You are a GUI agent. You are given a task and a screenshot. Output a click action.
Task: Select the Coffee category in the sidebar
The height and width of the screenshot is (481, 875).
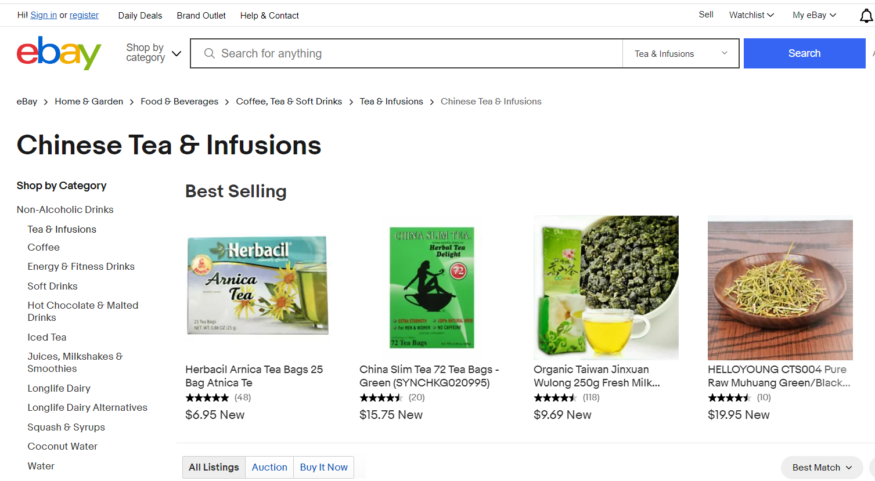click(43, 247)
